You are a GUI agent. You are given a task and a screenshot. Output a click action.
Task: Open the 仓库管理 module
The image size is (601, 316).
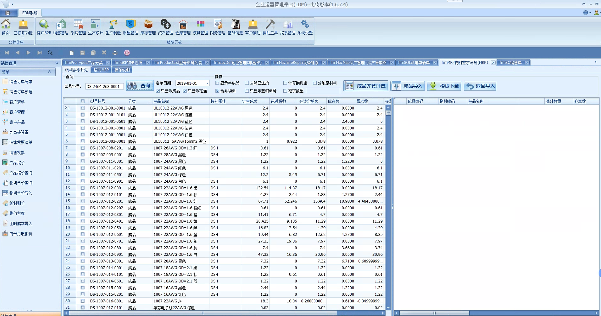(183, 27)
